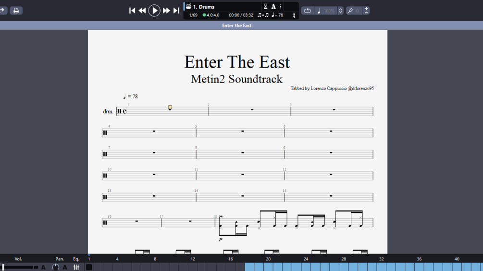Jump to the last bar
The height and width of the screenshot is (271, 483).
[176, 11]
